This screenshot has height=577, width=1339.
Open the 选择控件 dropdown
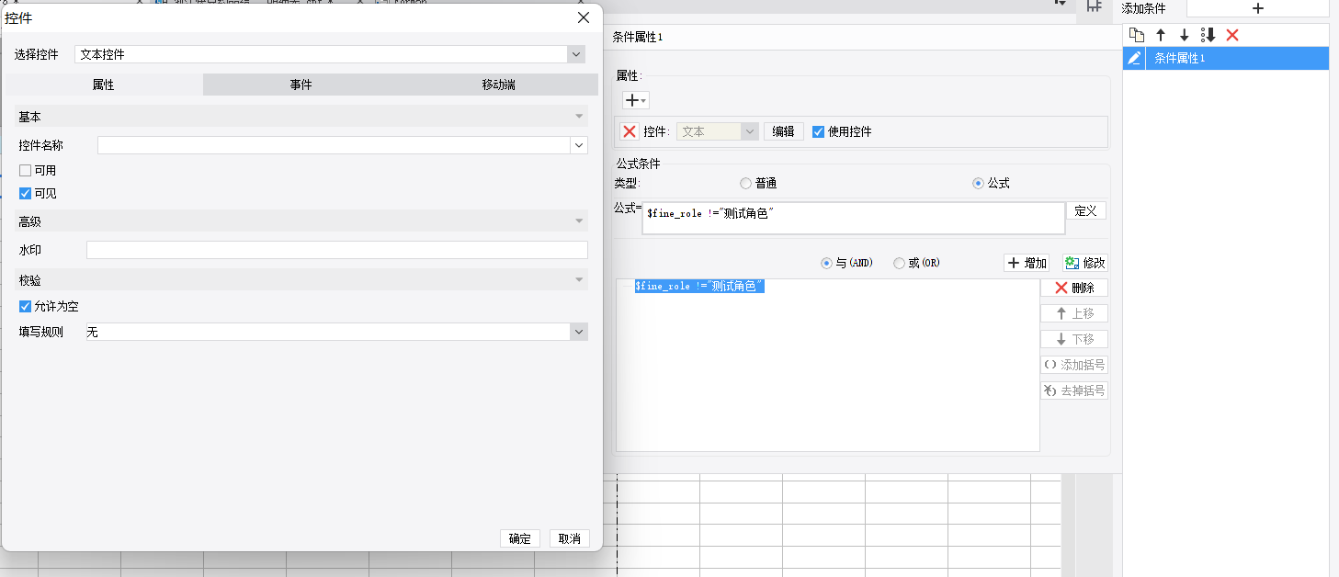pos(576,54)
